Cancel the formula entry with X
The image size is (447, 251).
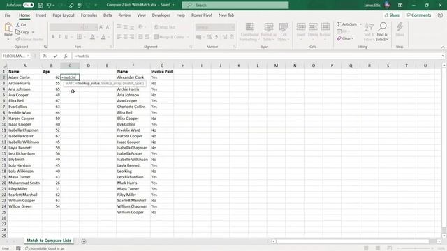click(45, 56)
